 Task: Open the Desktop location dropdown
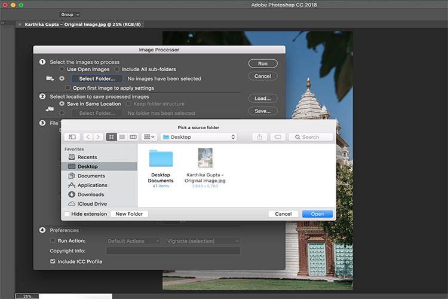coord(200,137)
